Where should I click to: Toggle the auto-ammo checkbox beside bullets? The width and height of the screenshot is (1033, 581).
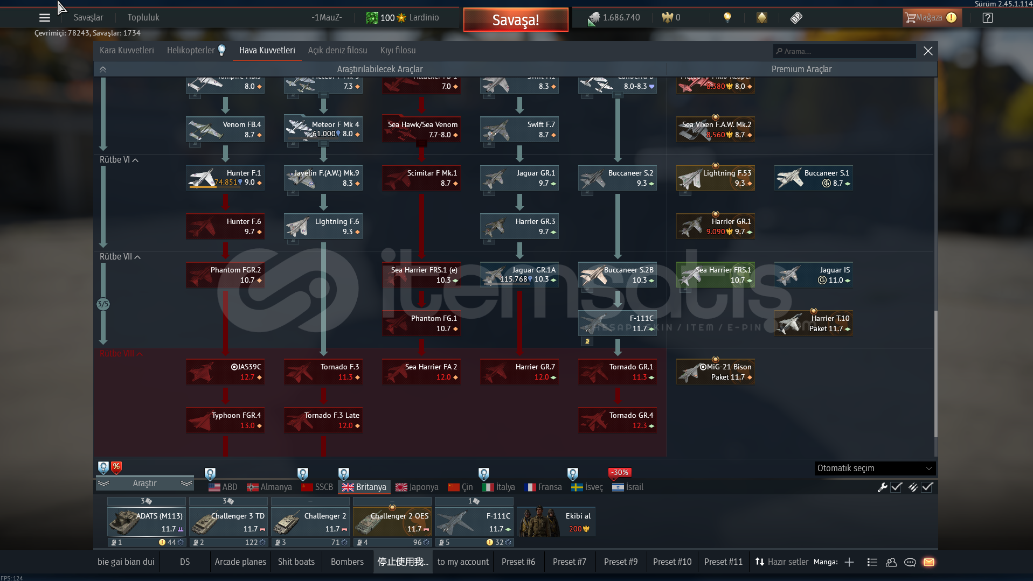pyautogui.click(x=927, y=487)
